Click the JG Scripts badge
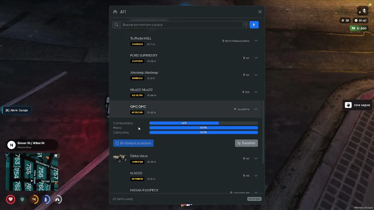This screenshot has width=374, height=210. click(254, 199)
